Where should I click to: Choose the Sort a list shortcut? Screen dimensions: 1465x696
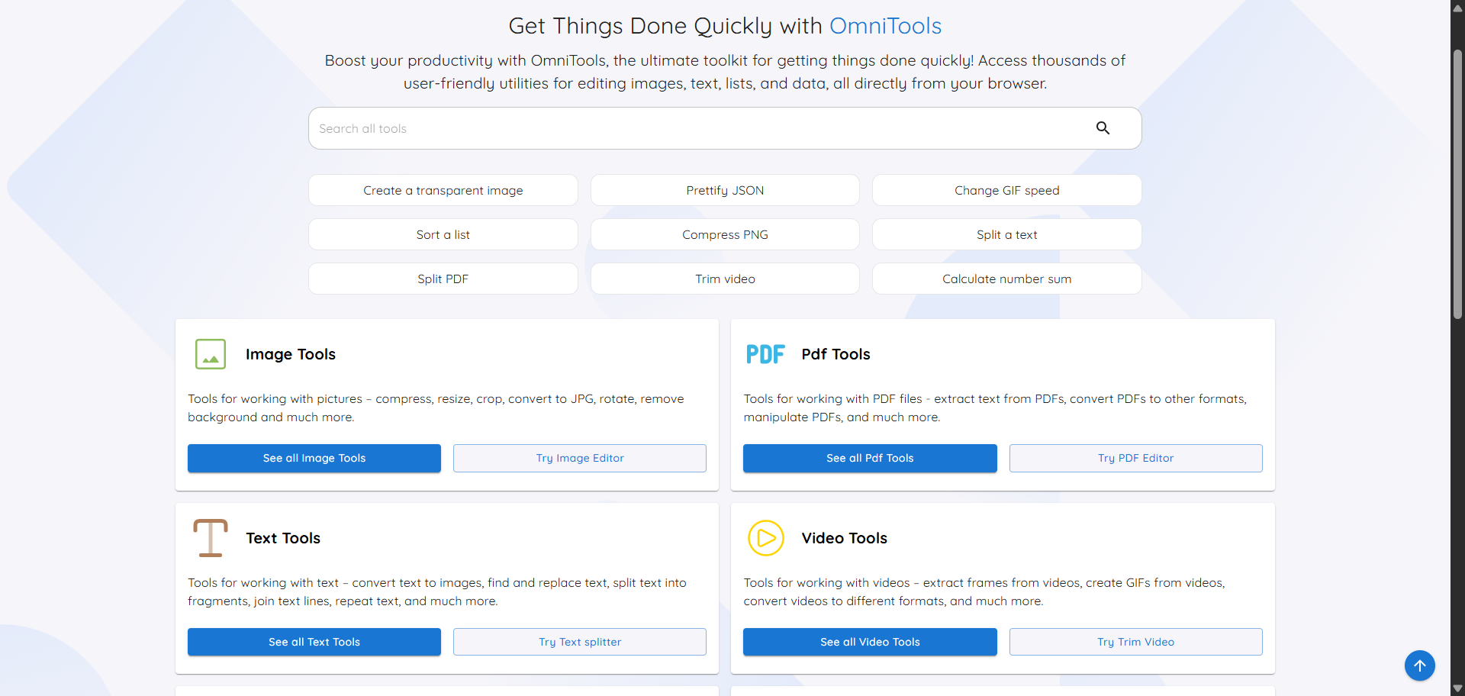pyautogui.click(x=443, y=235)
